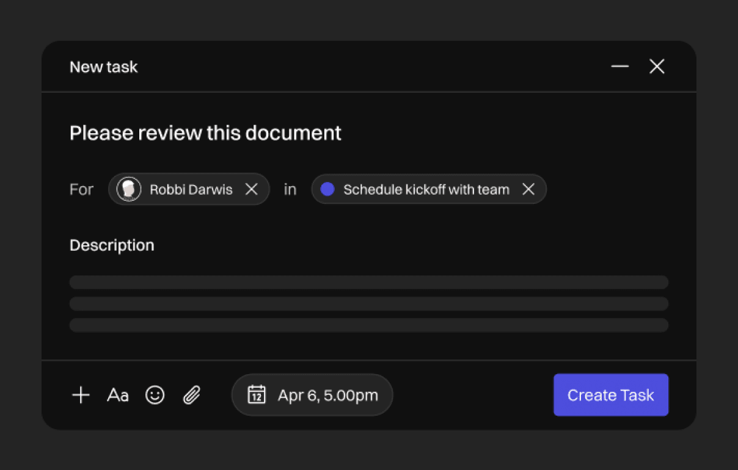Image resolution: width=738 pixels, height=470 pixels.
Task: Click the calendar icon in the due date chip
Action: click(x=257, y=395)
